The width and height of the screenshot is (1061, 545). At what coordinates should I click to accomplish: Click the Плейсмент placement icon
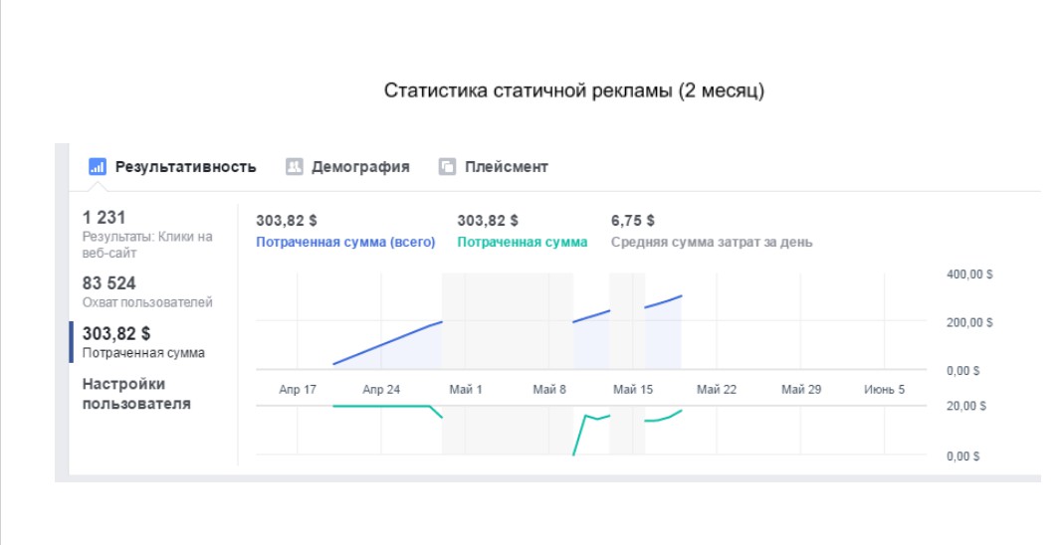[x=447, y=167]
